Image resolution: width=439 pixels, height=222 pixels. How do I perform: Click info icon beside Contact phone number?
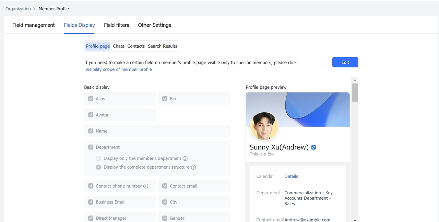click(146, 186)
